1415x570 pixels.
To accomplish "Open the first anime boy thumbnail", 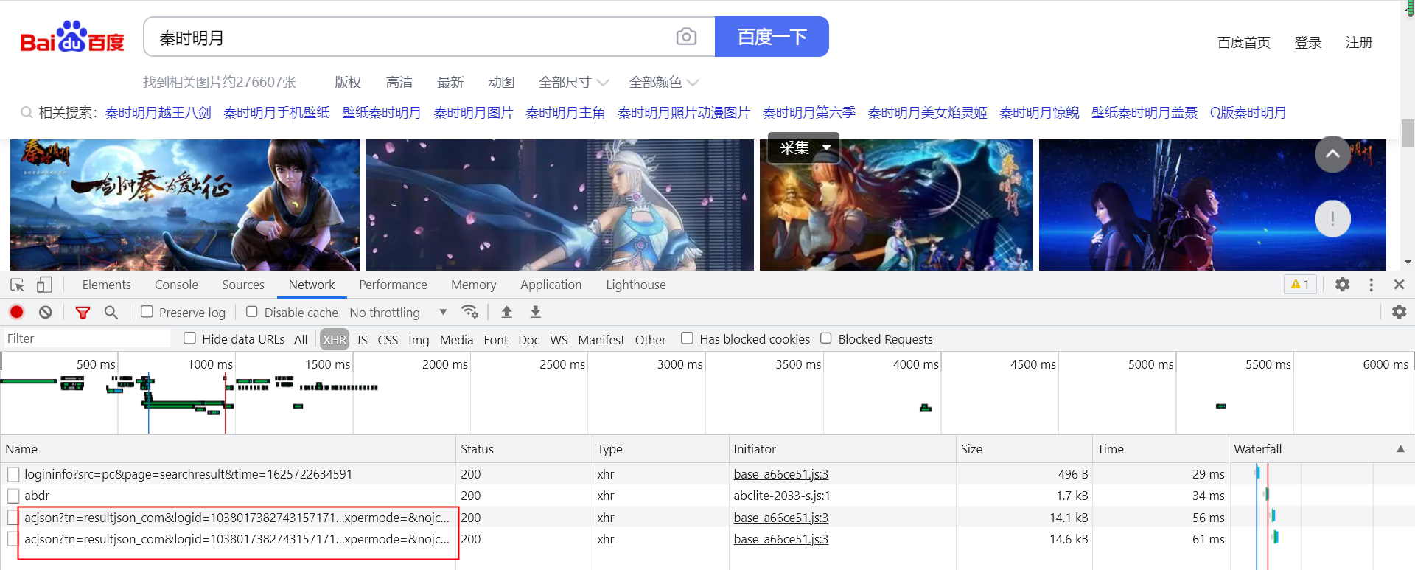I will pos(185,205).
